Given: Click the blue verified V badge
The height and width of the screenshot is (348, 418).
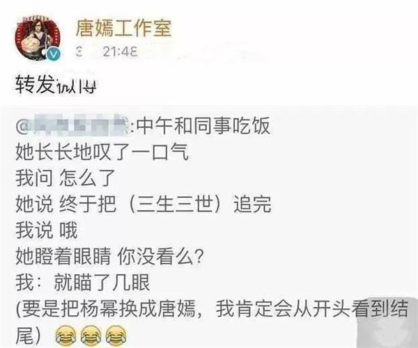Looking at the screenshot, I should click(54, 54).
